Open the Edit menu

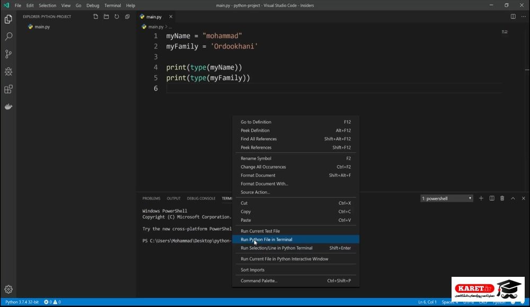tap(30, 5)
